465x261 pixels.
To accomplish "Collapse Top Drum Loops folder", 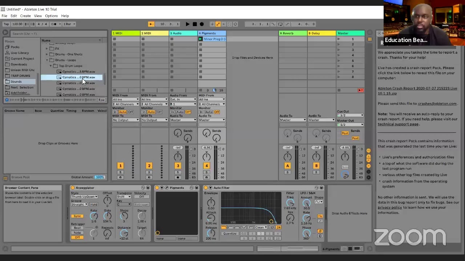I will (x=51, y=66).
